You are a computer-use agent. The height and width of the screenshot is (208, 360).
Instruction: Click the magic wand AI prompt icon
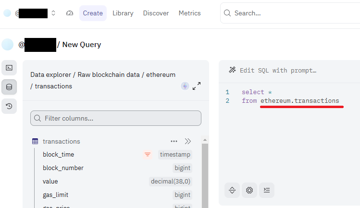click(232, 70)
